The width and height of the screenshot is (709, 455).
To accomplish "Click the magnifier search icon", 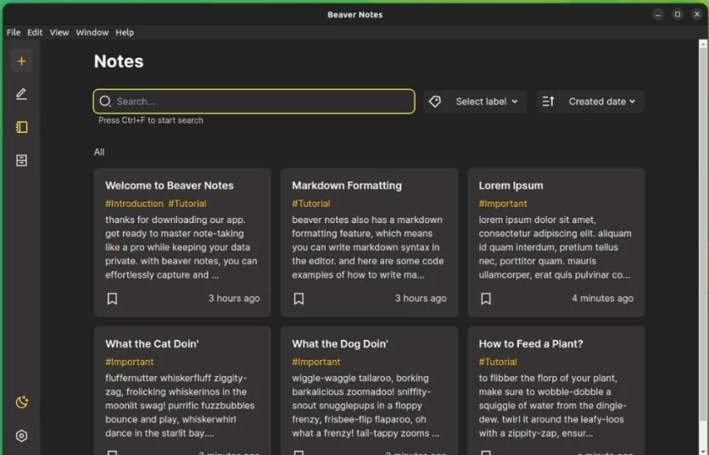I will point(105,102).
